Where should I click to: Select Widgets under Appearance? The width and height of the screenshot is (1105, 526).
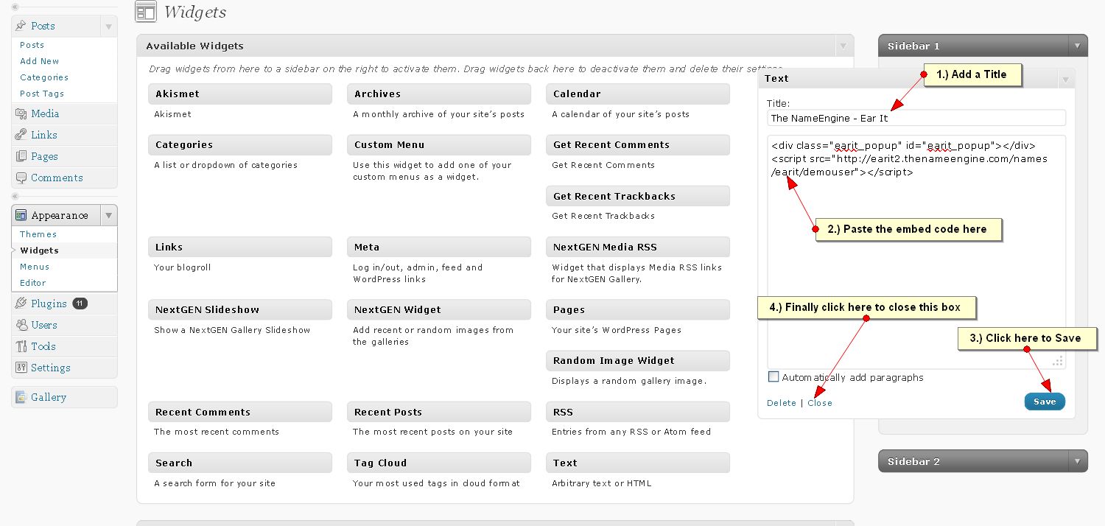tap(39, 250)
